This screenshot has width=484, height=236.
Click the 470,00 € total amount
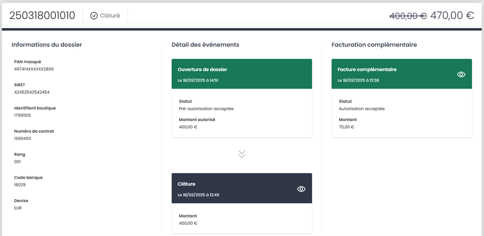[x=452, y=15]
